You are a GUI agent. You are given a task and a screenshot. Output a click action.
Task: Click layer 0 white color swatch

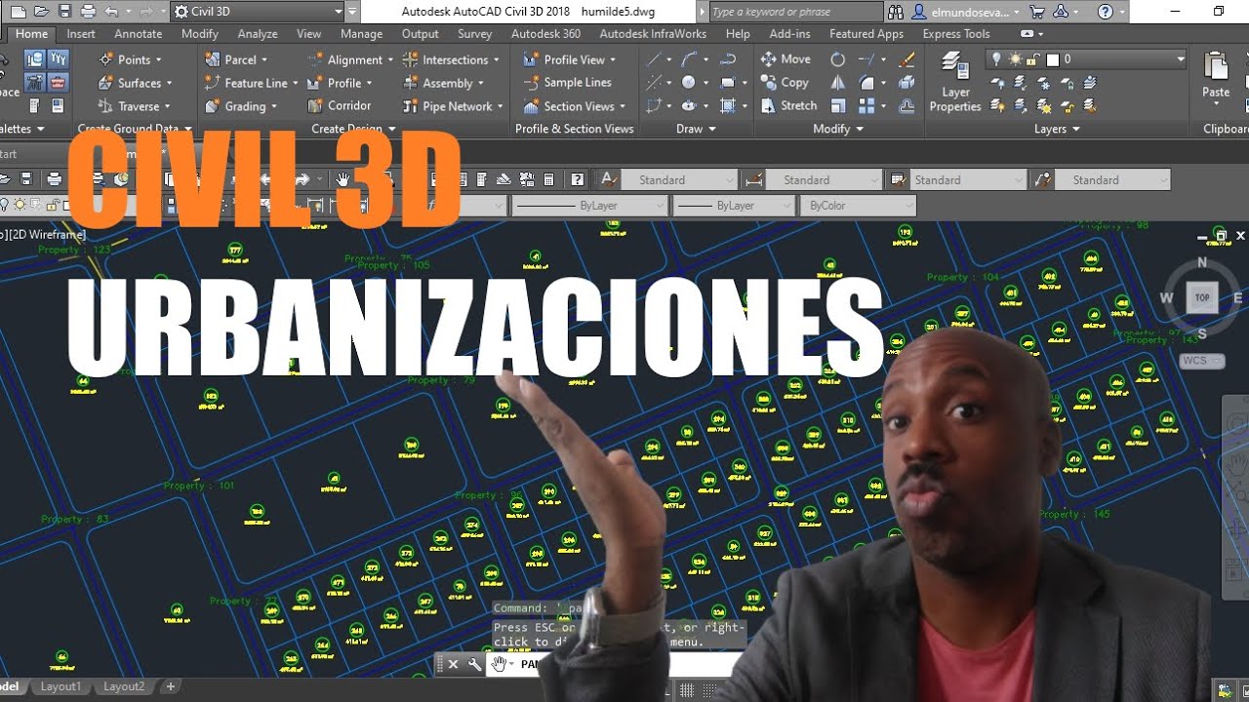(1052, 59)
